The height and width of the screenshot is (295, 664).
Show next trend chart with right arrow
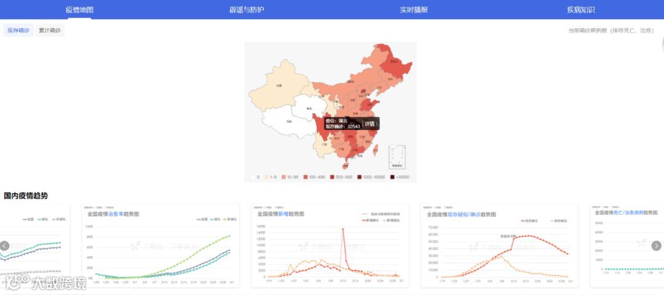pos(657,246)
